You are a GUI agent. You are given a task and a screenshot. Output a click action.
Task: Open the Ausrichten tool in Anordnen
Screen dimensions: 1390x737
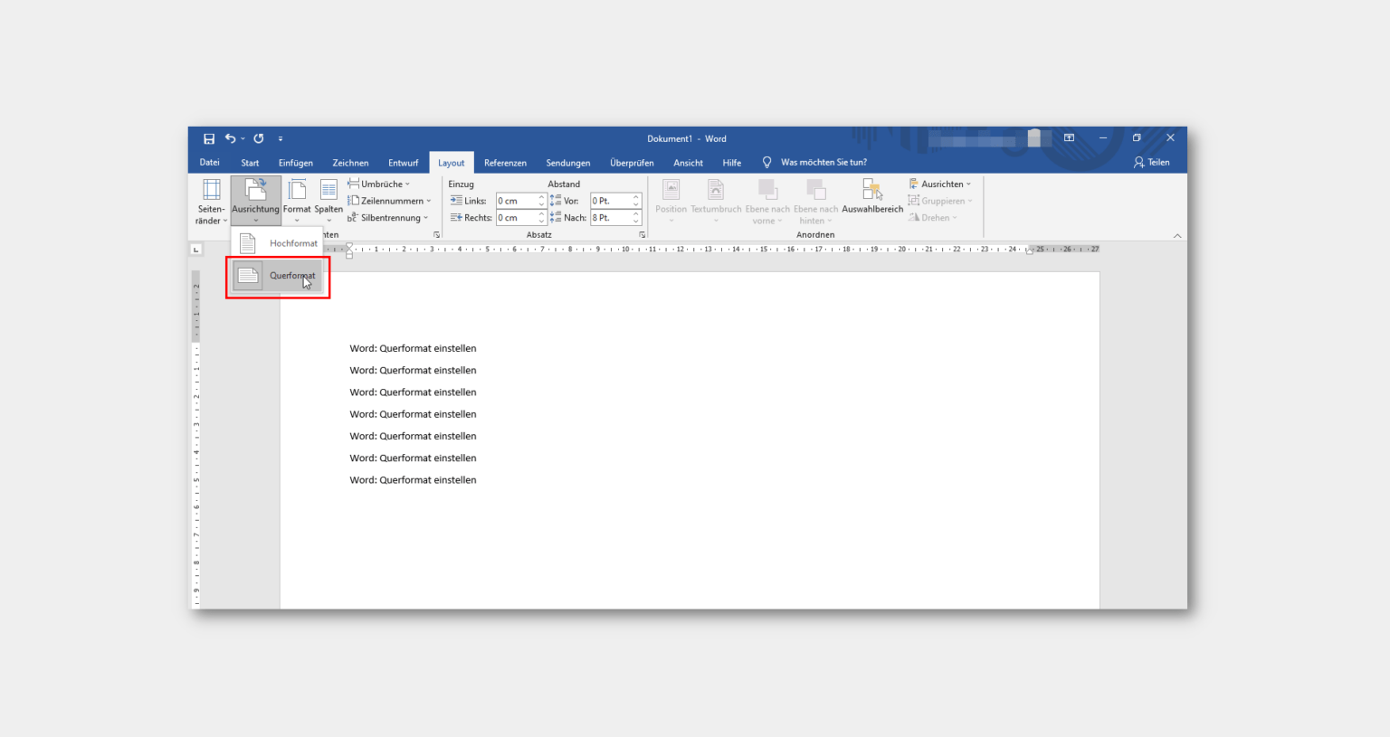[x=940, y=183]
